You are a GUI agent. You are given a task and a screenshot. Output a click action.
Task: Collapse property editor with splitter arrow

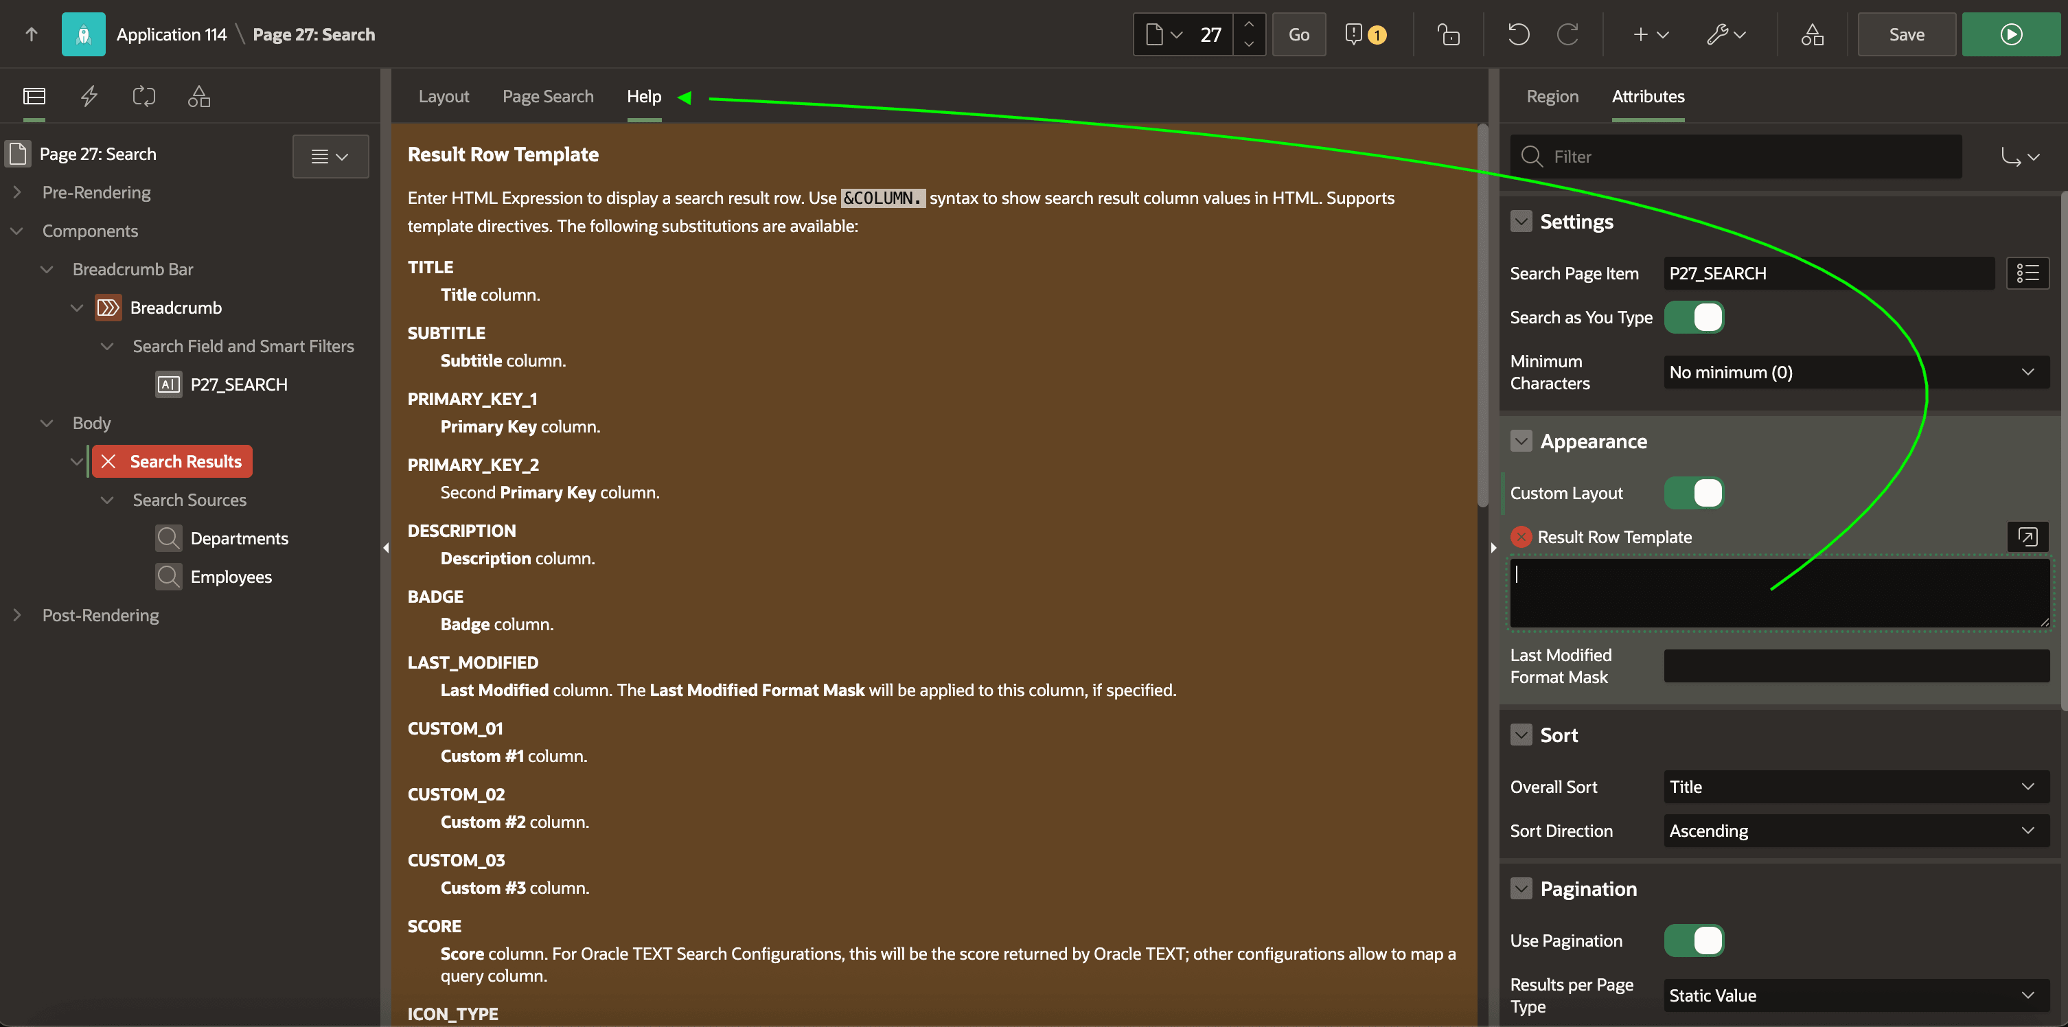click(x=1493, y=548)
